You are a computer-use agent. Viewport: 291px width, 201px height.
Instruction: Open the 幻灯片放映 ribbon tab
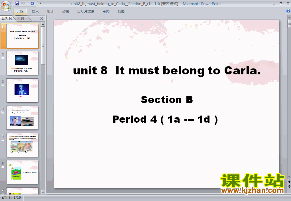tap(86, 11)
